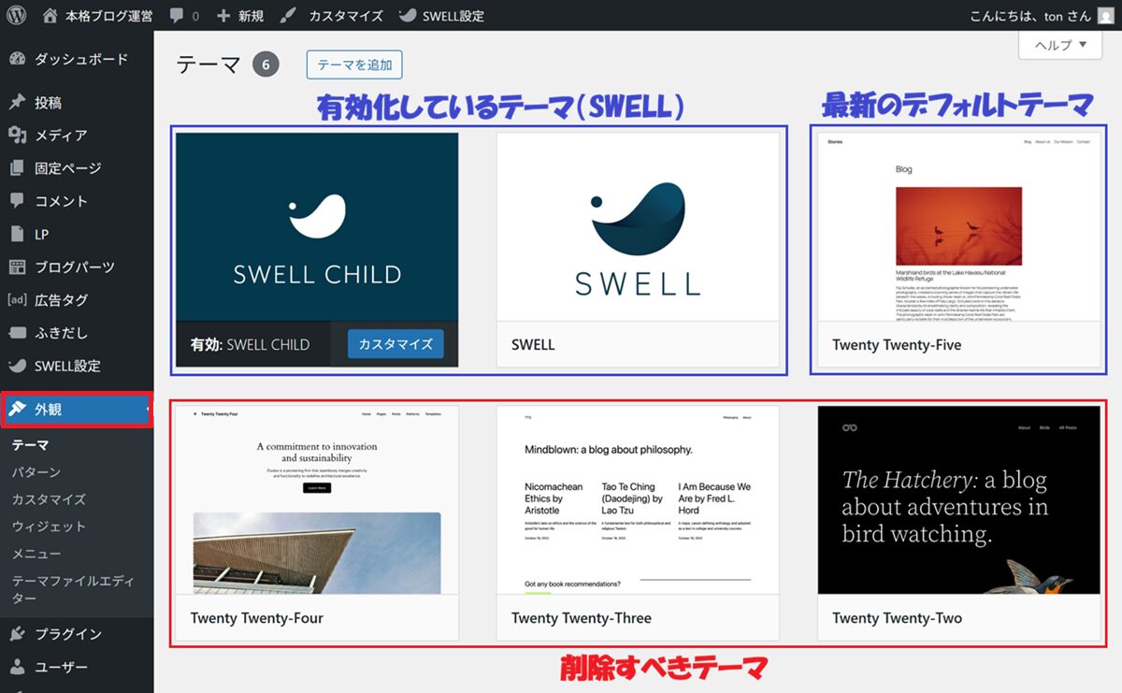Open the 投稿 posts menu

[48, 103]
